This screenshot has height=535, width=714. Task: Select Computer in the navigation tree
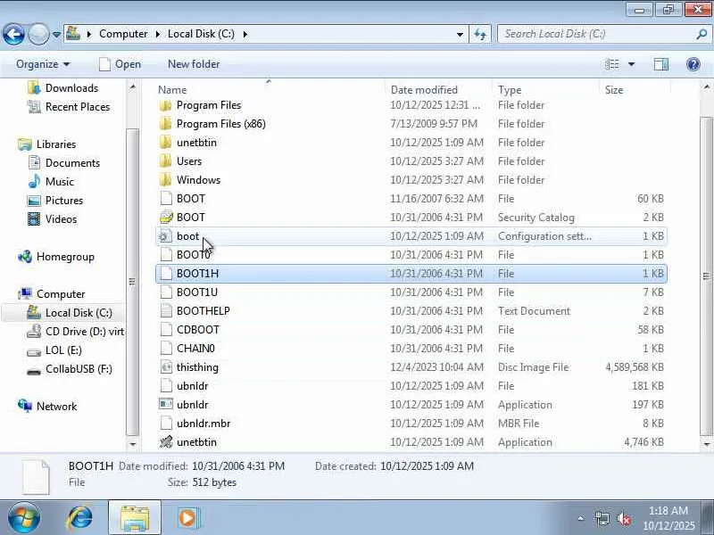click(x=61, y=294)
